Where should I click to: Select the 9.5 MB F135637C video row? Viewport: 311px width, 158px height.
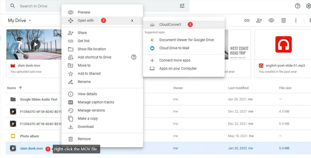click(158, 124)
